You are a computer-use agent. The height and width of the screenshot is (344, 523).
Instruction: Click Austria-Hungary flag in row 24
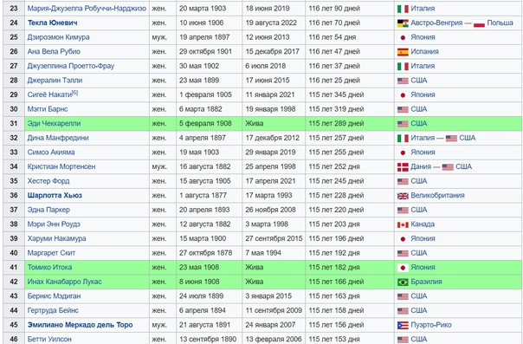pos(403,23)
